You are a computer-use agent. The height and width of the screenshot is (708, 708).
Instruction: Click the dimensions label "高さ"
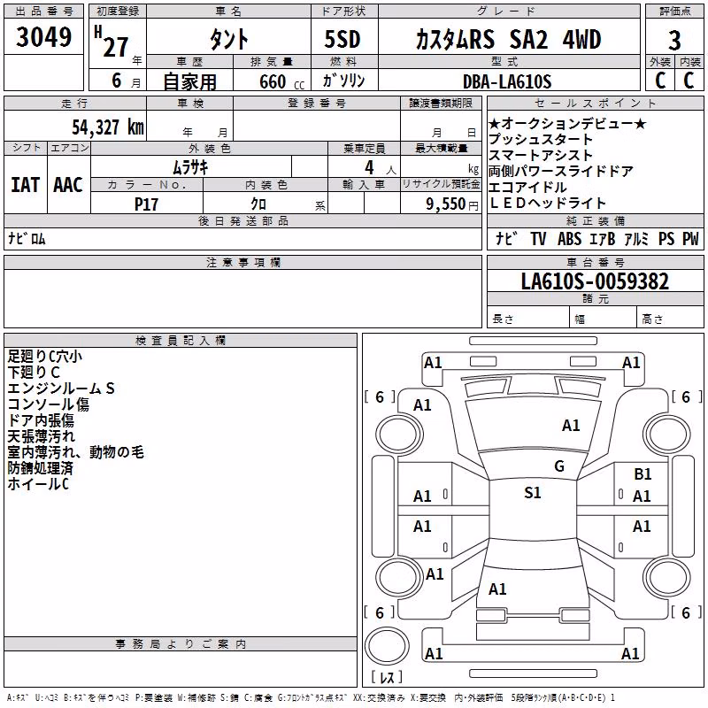click(652, 319)
